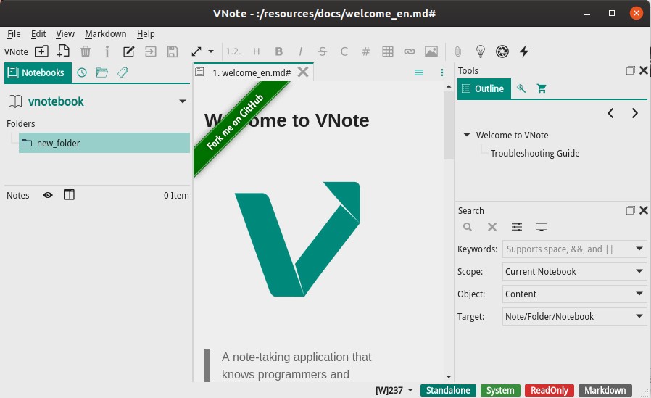Select new_folder in the Folders tree

pos(104,143)
